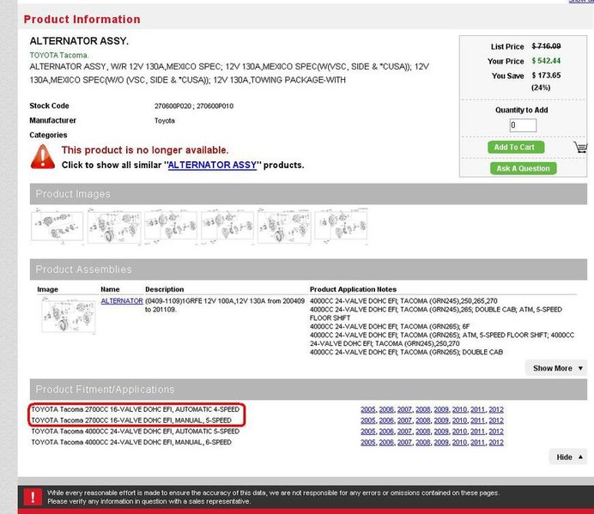Select 2009 for 2700CC Automatic 4-Speed
This screenshot has height=514, width=594.
tap(441, 409)
